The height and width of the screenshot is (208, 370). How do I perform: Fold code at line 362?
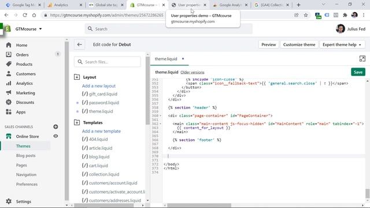point(161,124)
